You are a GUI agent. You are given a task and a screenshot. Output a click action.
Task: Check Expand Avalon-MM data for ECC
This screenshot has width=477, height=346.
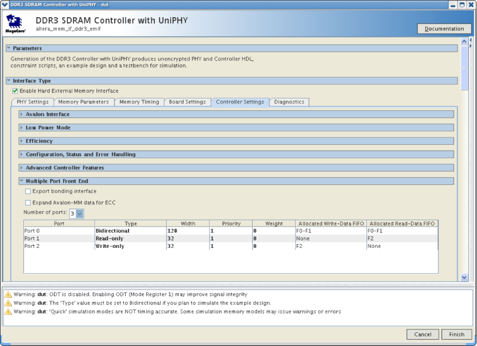pos(28,203)
